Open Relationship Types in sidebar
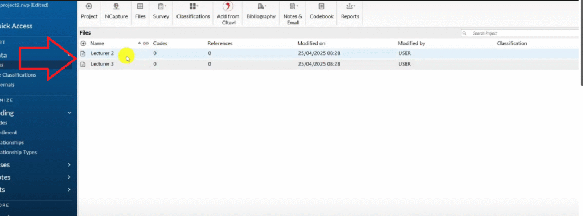 [x=19, y=153]
